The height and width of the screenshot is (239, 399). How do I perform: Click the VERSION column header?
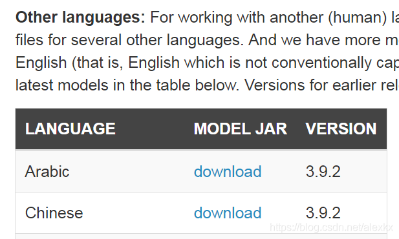[x=341, y=129]
